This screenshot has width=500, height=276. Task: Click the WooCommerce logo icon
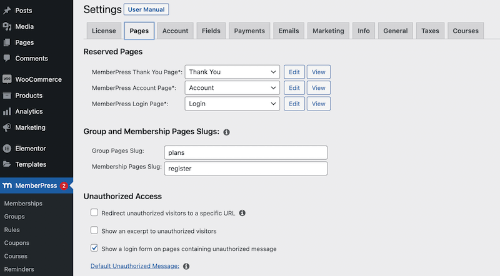point(7,79)
